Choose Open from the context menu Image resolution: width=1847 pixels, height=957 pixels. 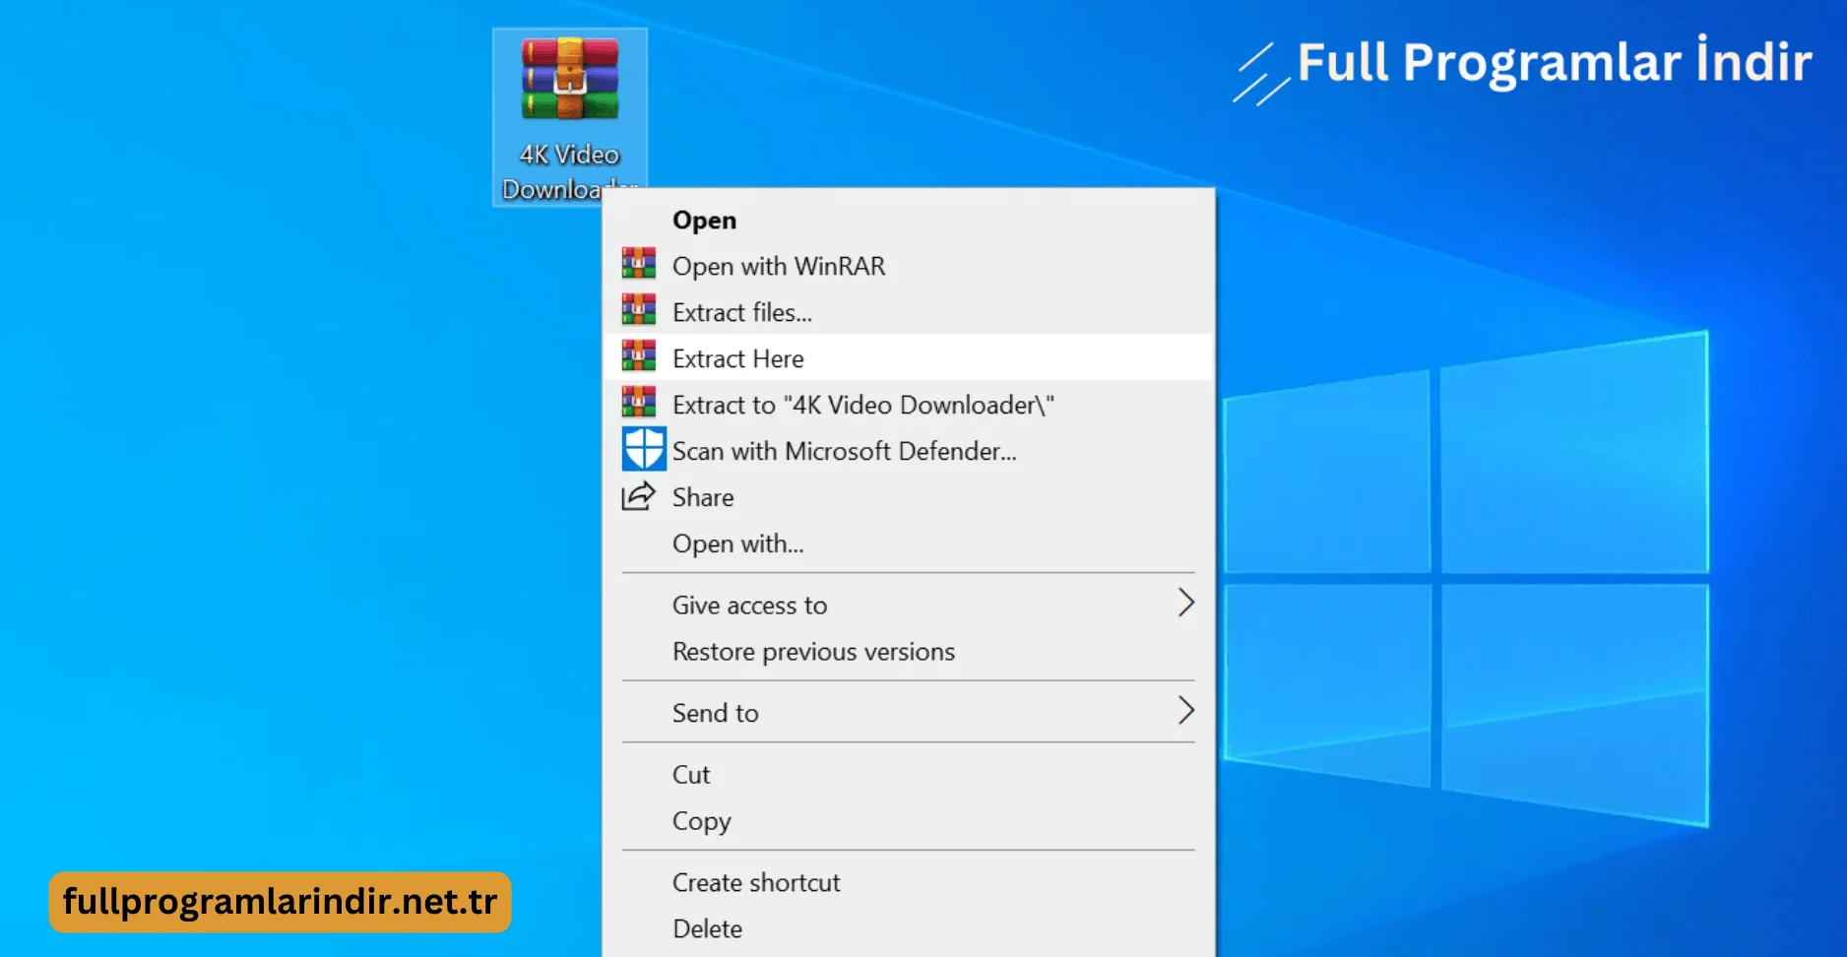(x=909, y=220)
